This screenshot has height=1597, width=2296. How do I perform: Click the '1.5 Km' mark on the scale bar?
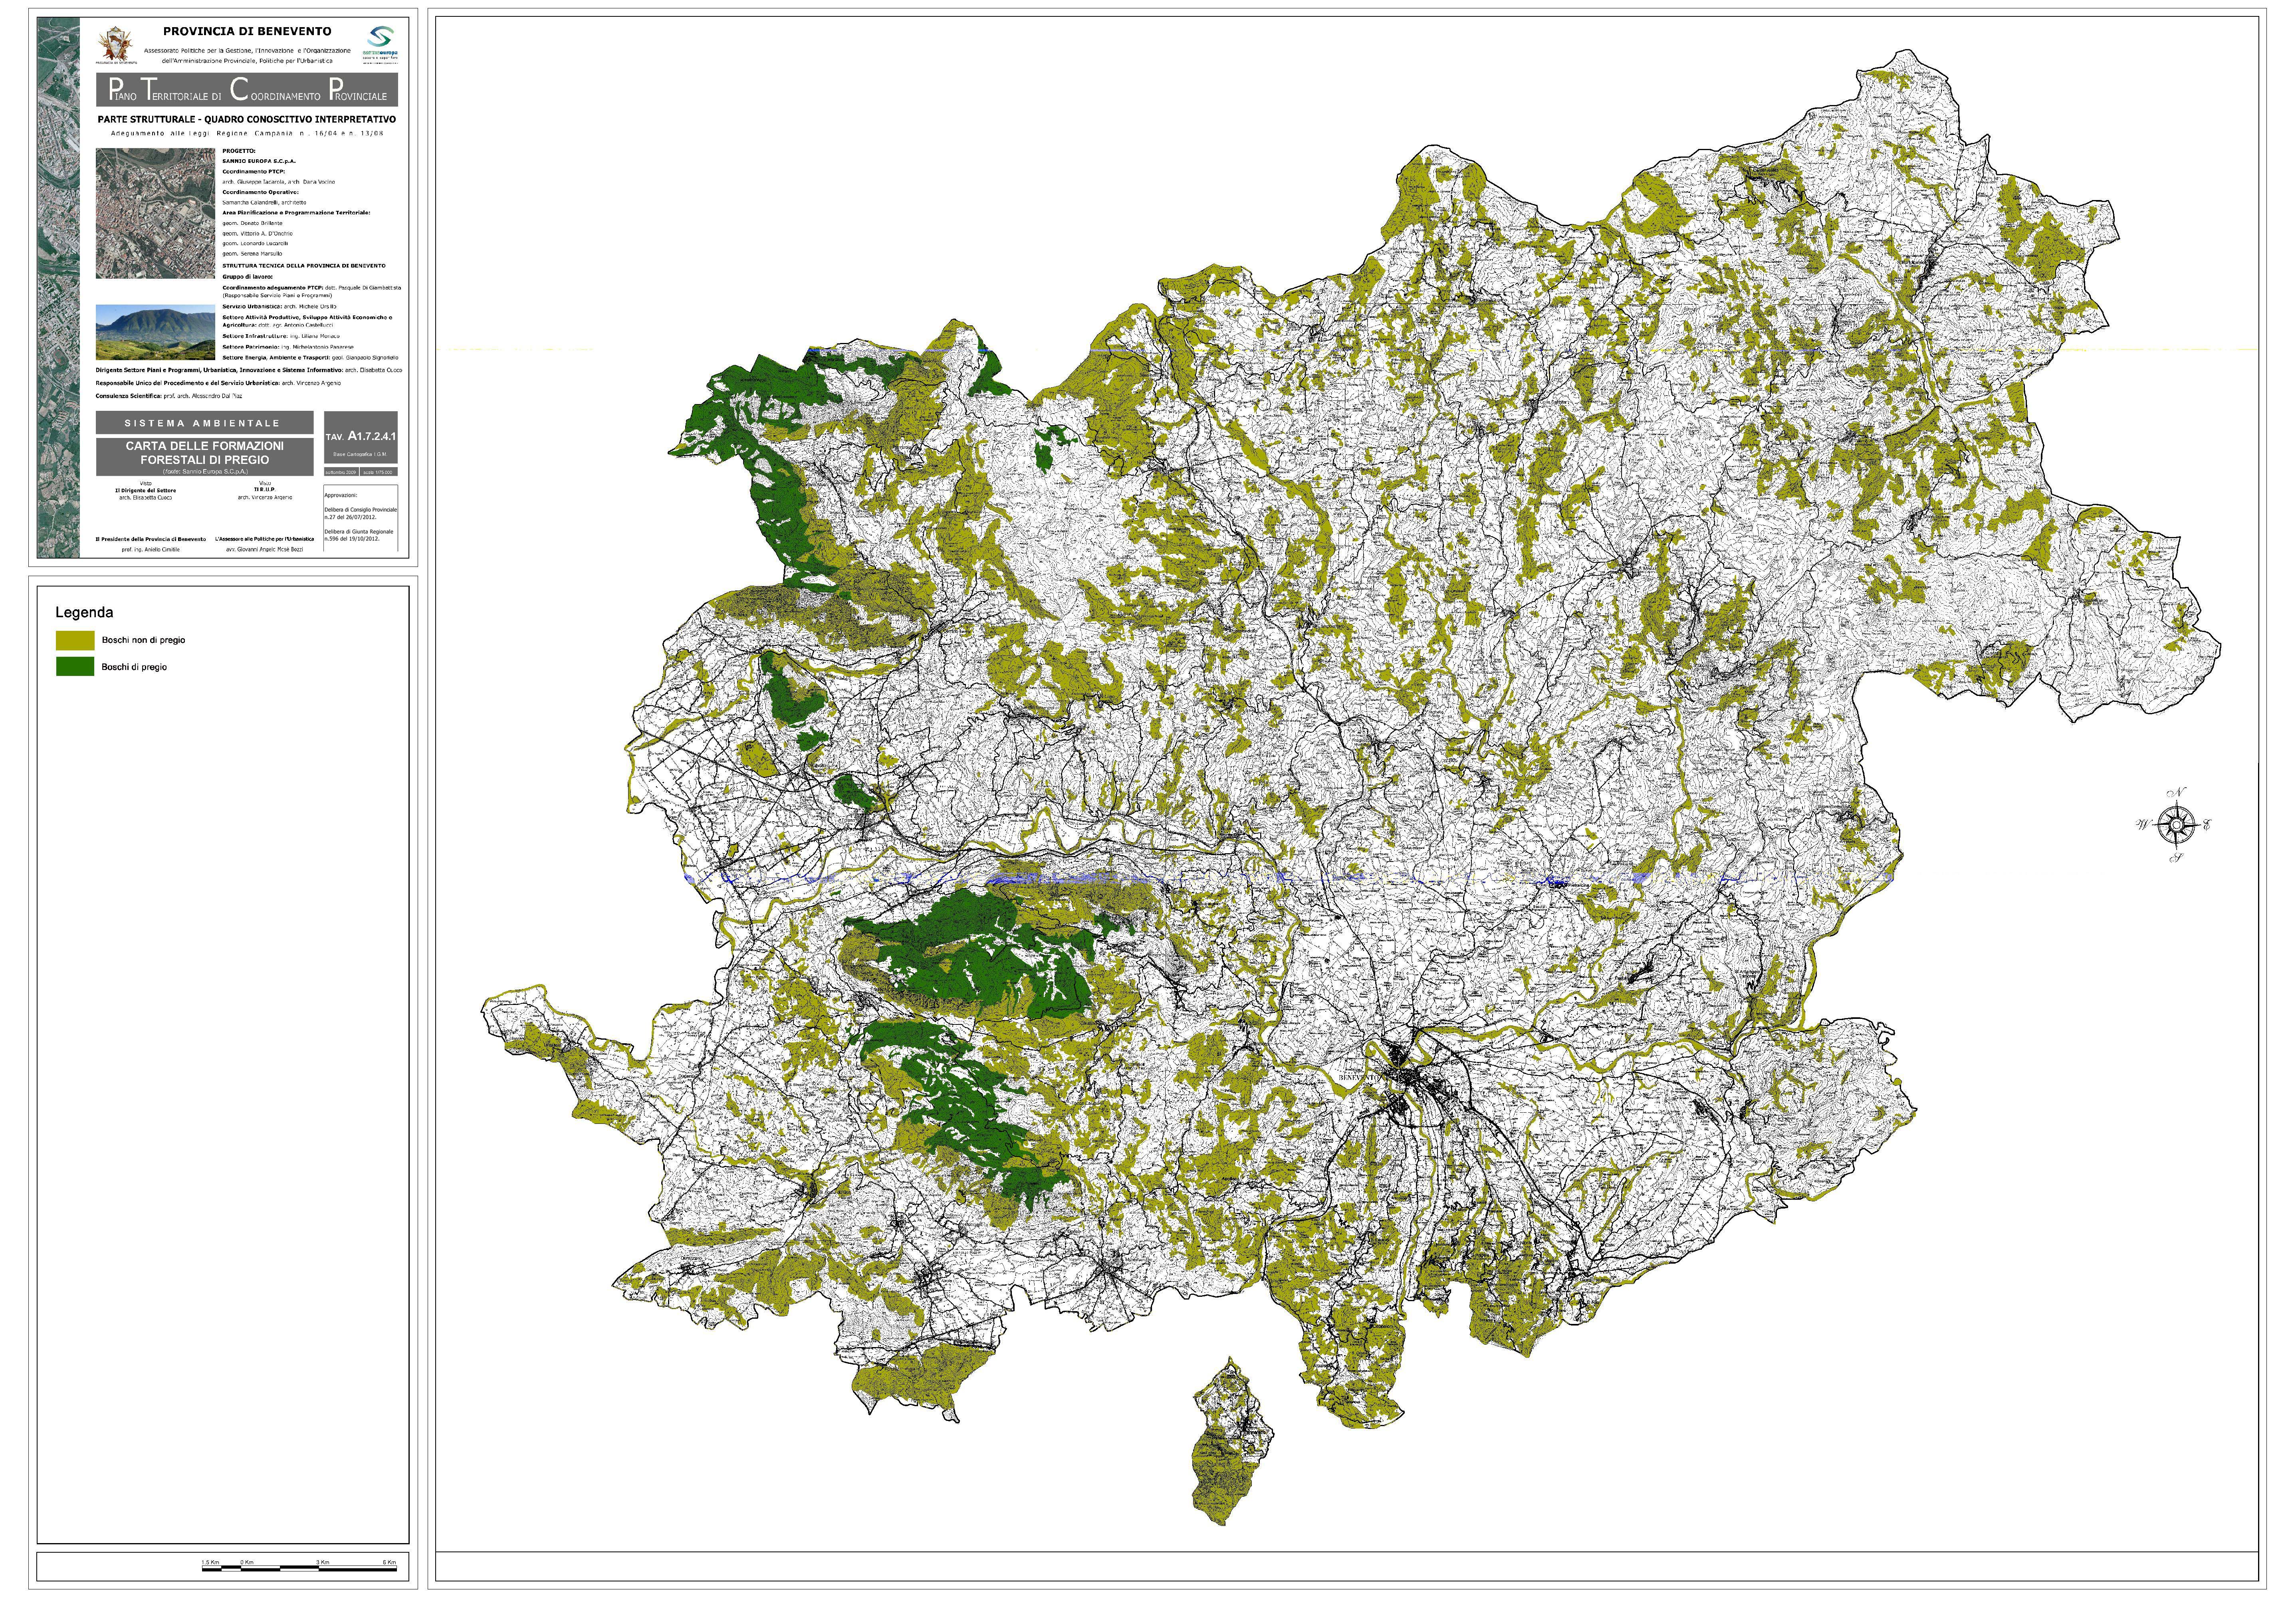211,1562
